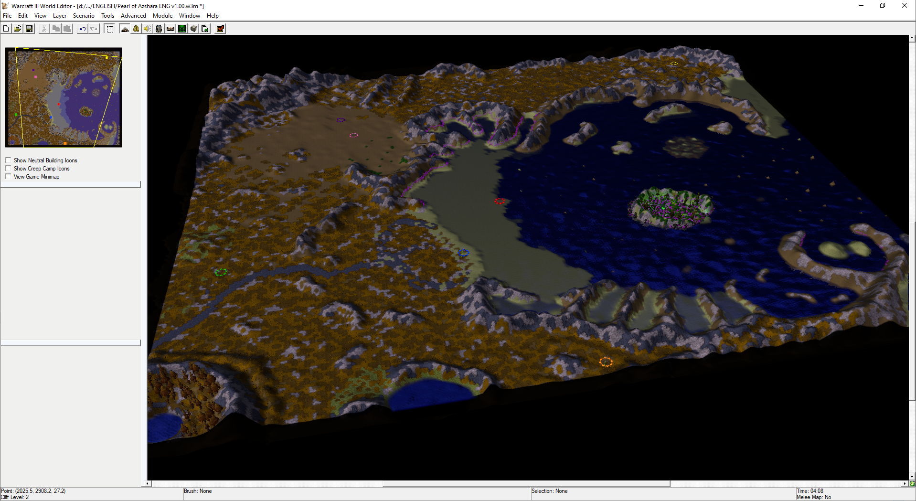
Task: Restore down the World Editor window
Action: 883,6
